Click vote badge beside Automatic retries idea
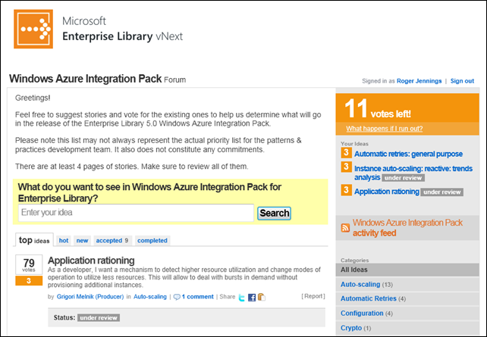The width and height of the screenshot is (487, 337). click(x=345, y=154)
